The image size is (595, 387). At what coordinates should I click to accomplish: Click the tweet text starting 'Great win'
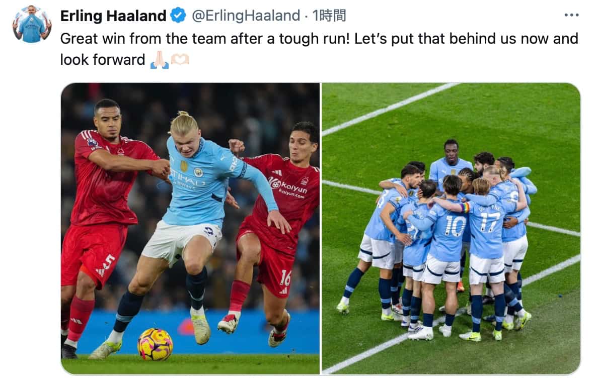(319, 49)
